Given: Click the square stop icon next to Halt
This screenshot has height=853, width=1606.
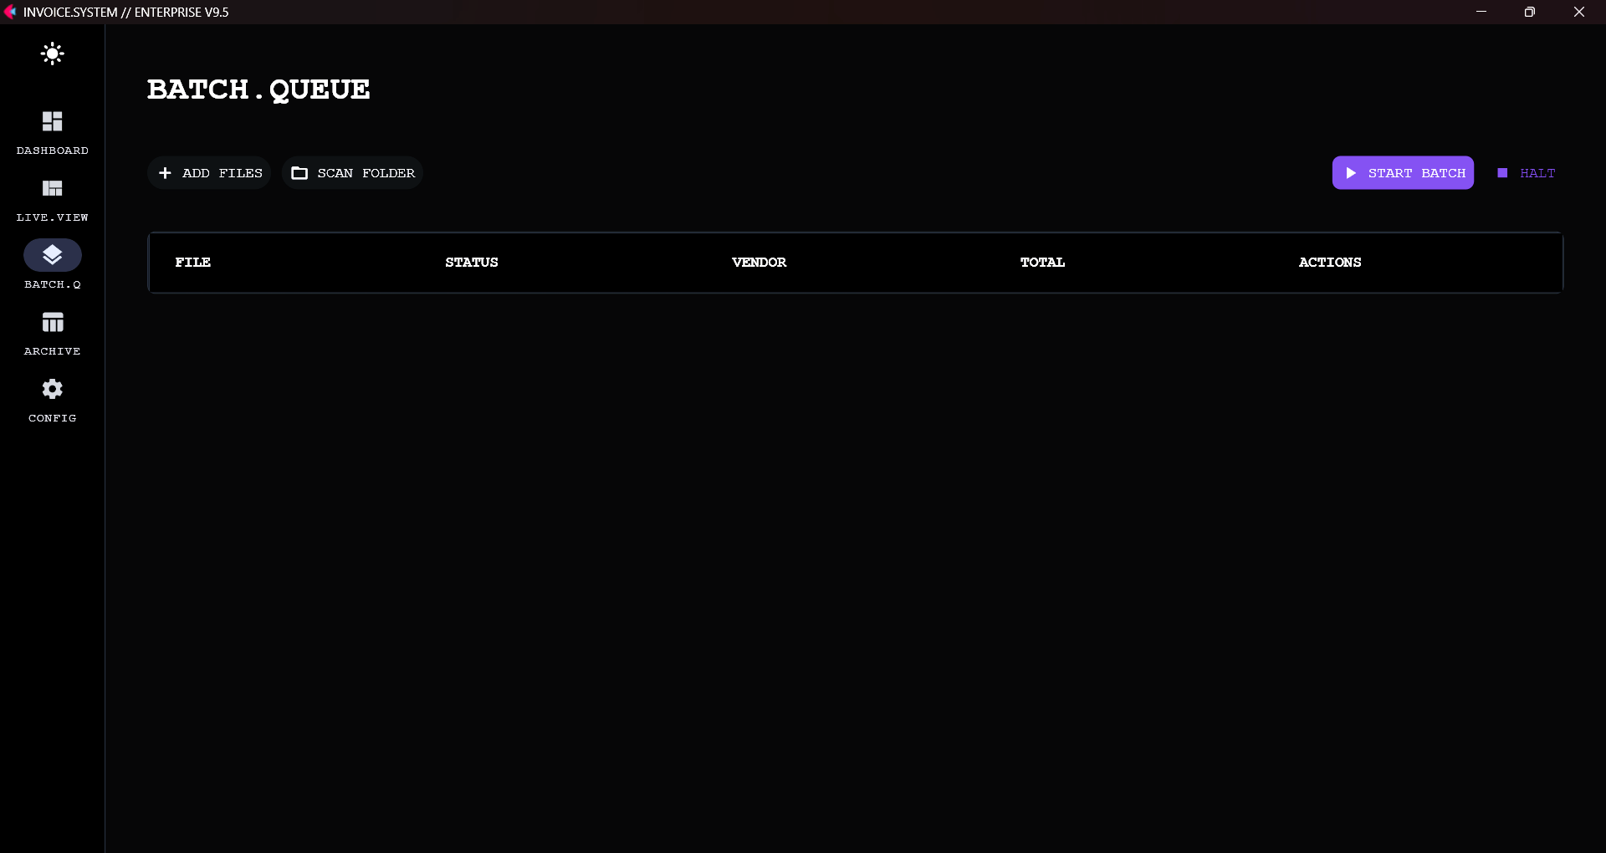Looking at the screenshot, I should pos(1503,173).
